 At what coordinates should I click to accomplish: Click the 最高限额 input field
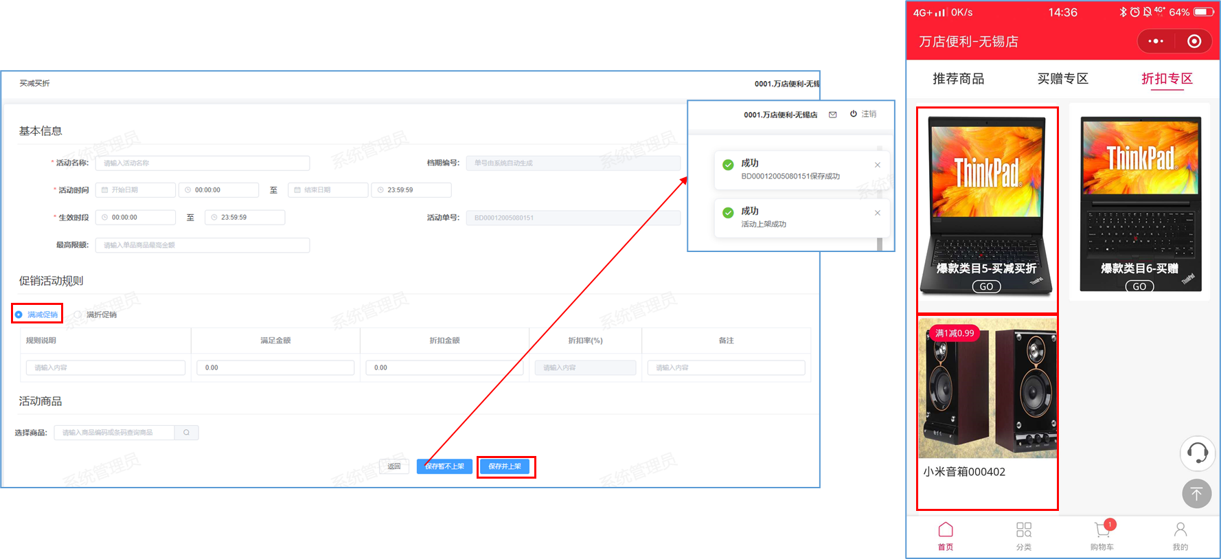[203, 245]
